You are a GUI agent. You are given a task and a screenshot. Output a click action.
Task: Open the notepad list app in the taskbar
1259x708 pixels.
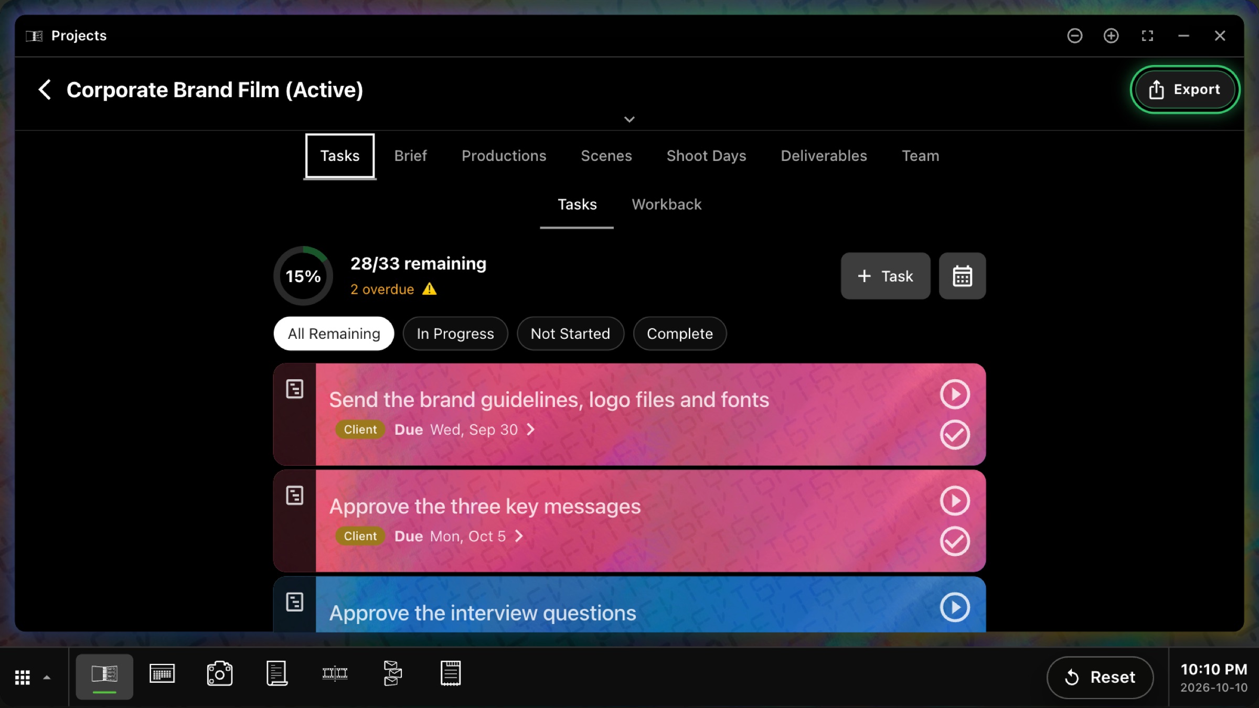tap(450, 674)
